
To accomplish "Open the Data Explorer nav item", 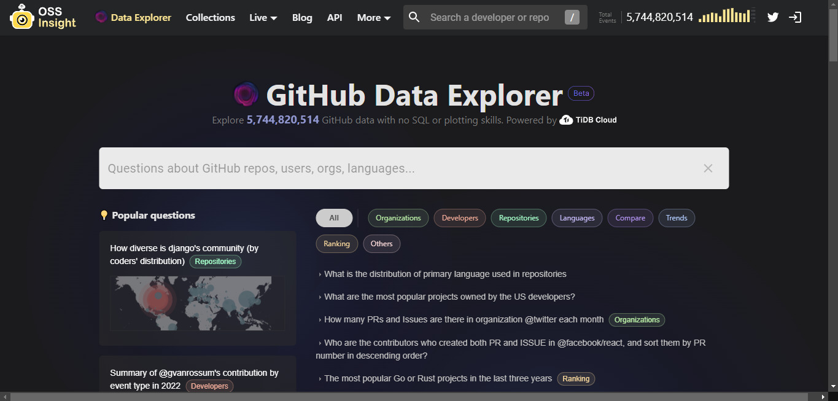I will [x=133, y=17].
